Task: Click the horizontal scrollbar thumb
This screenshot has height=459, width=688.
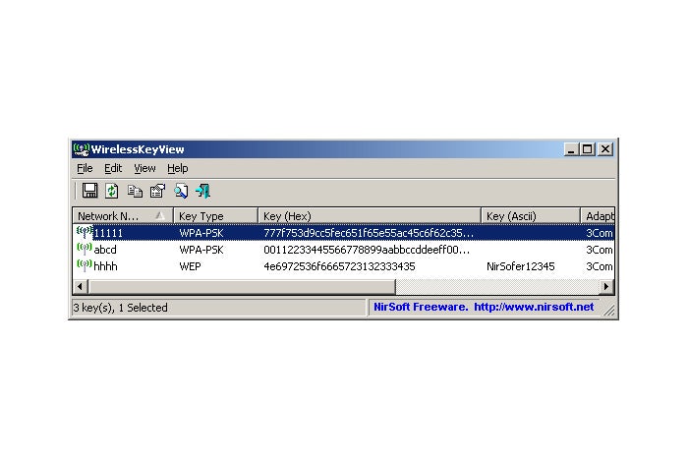Action: 242,287
